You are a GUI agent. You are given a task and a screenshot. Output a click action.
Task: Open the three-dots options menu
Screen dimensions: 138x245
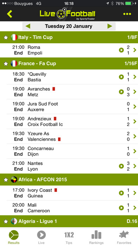(127, 14)
